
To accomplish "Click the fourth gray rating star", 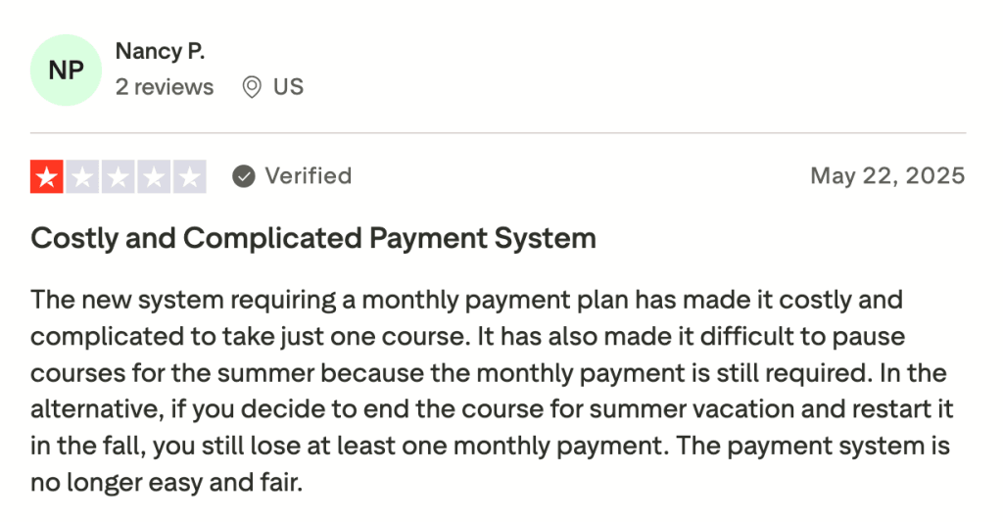I will [155, 176].
